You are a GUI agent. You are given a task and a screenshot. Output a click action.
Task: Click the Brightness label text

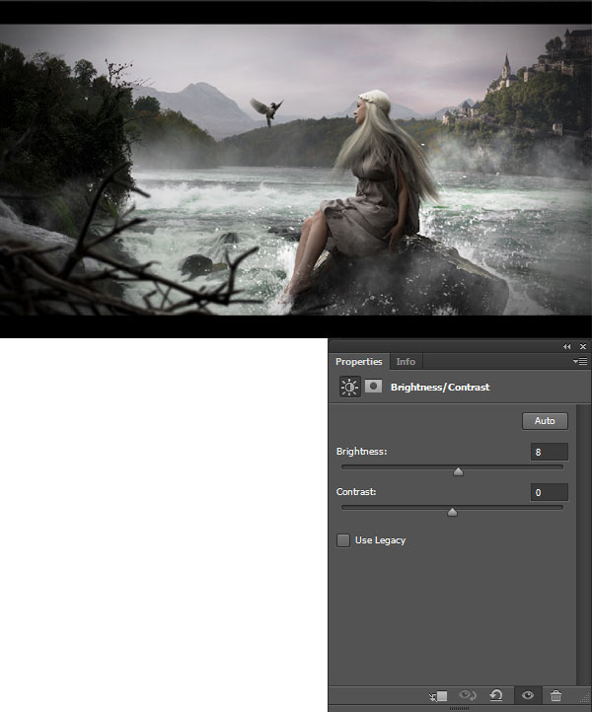(362, 452)
